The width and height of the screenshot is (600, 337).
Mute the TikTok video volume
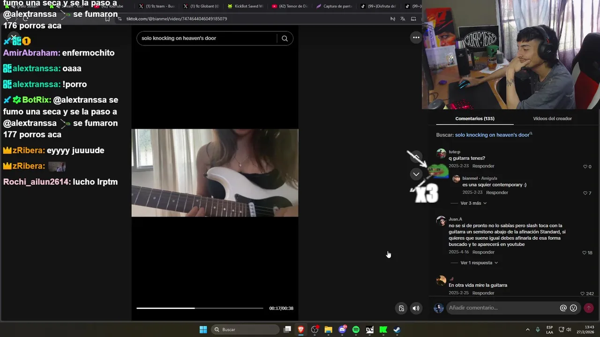416,308
